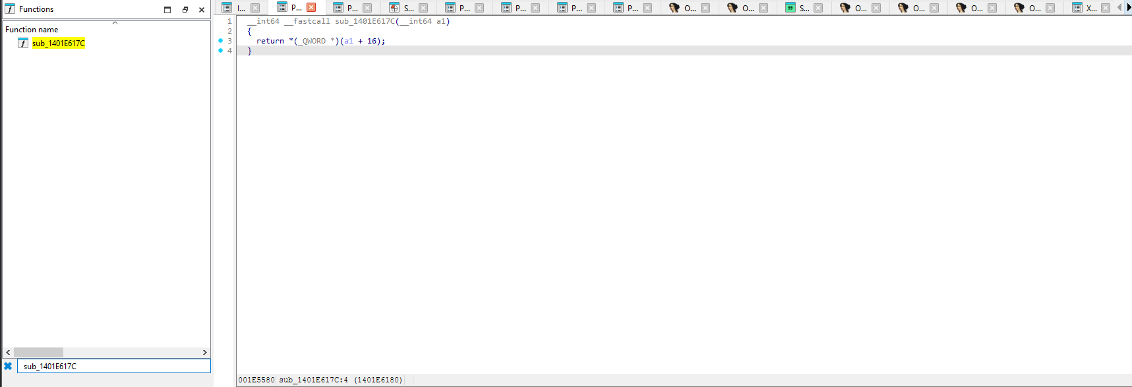This screenshot has height=387, width=1132.
Task: Maximize the Functions panel
Action: coord(167,10)
